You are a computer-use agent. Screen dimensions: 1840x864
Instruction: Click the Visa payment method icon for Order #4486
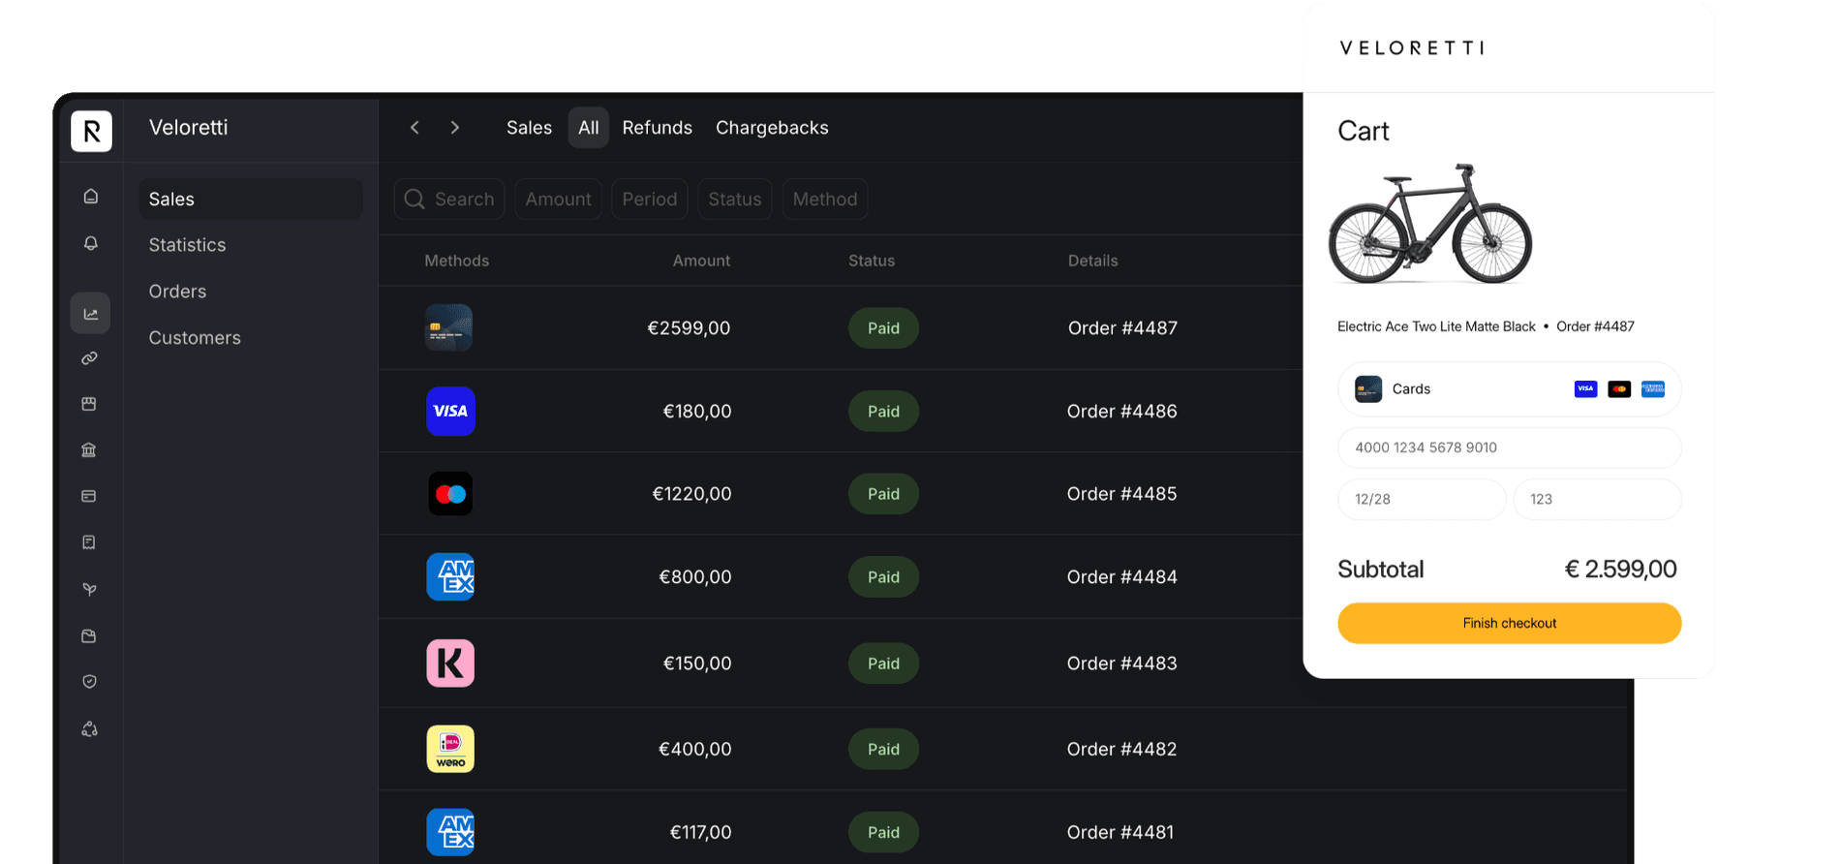pos(450,411)
